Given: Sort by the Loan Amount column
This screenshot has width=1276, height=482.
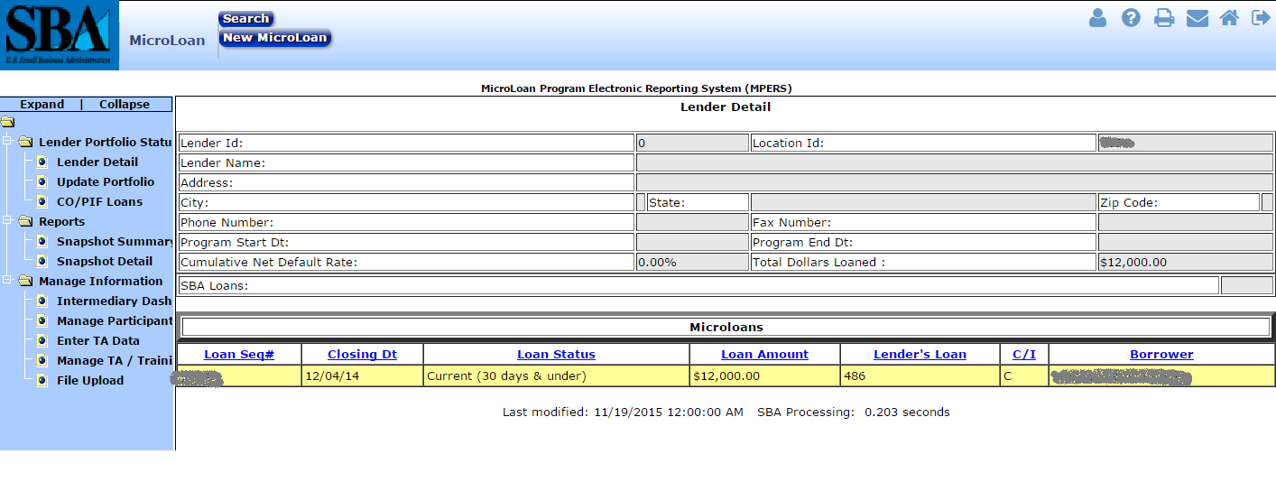Looking at the screenshot, I should click(764, 354).
